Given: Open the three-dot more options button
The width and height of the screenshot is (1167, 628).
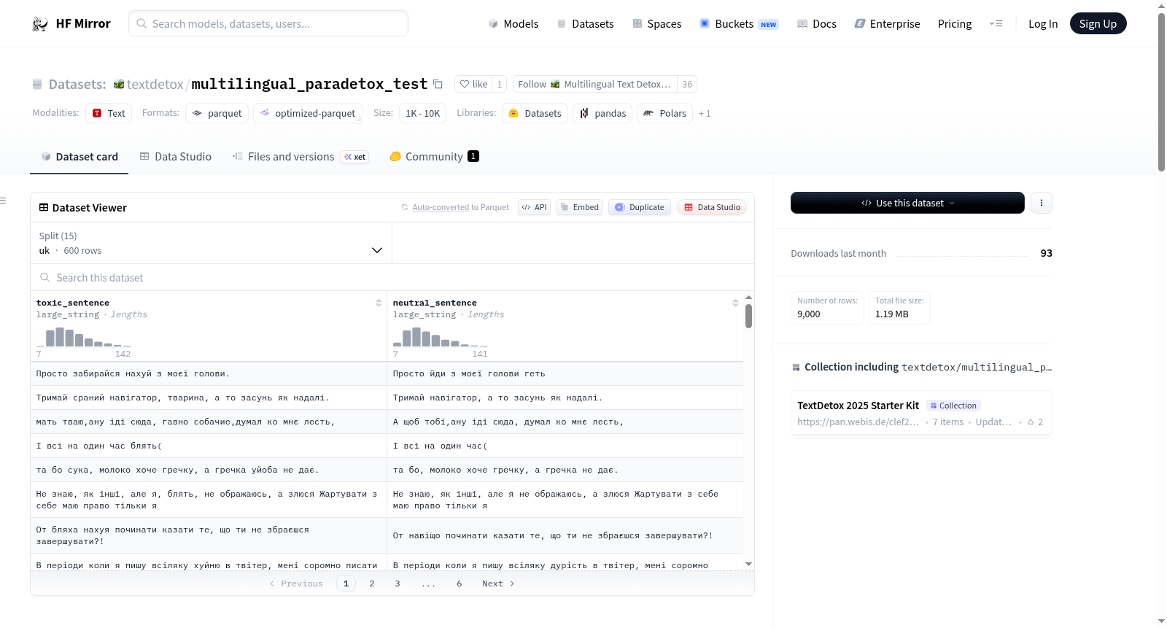Looking at the screenshot, I should click(1042, 203).
